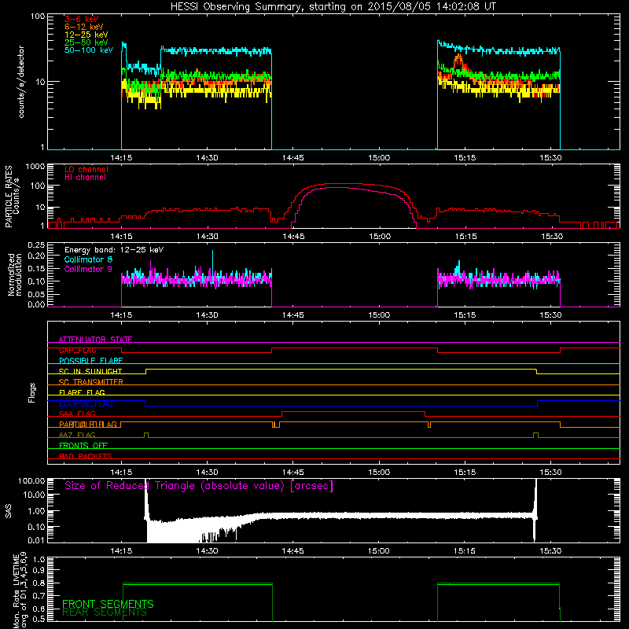The image size is (629, 629).
Task: Click the "GAP_FLAG" label
Action: (x=77, y=350)
